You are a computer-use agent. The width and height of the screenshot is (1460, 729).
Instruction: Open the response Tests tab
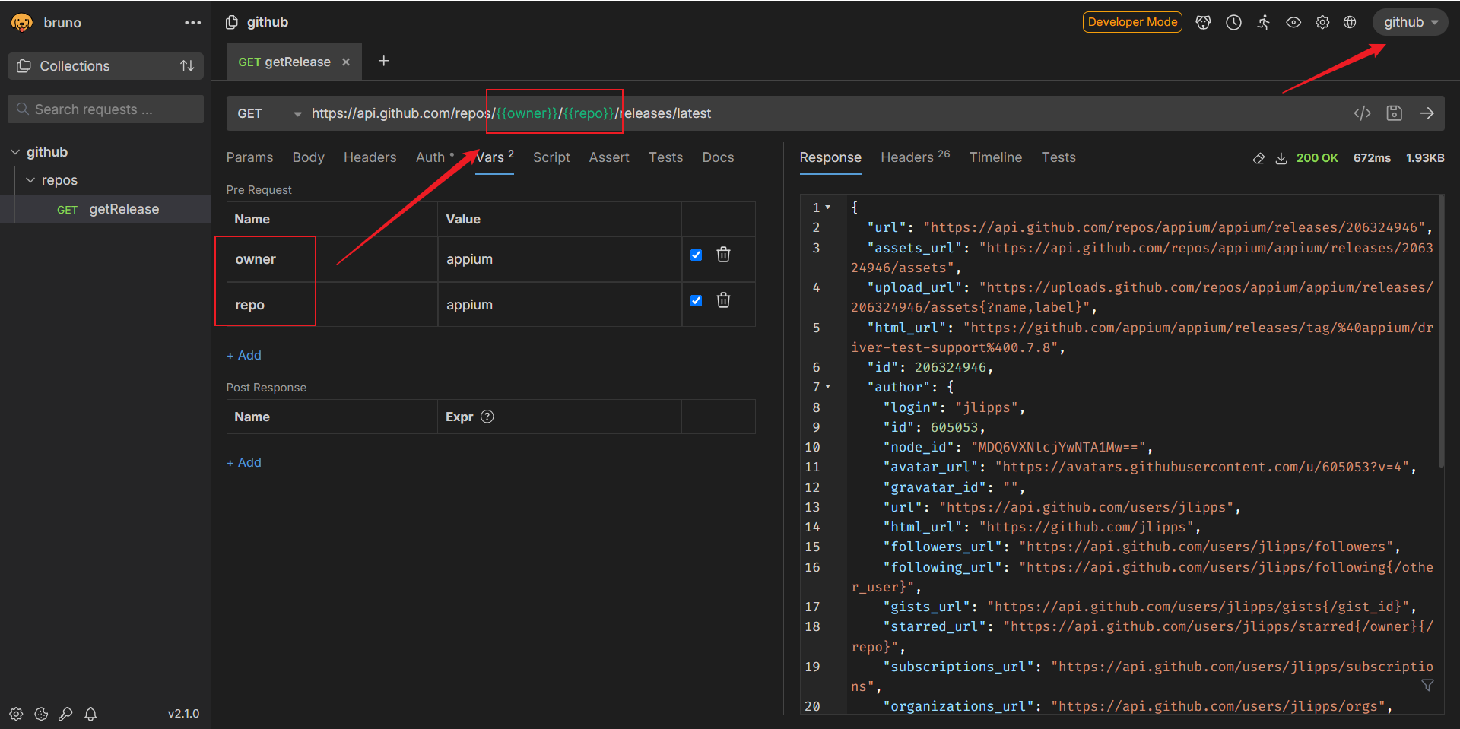[1058, 157]
